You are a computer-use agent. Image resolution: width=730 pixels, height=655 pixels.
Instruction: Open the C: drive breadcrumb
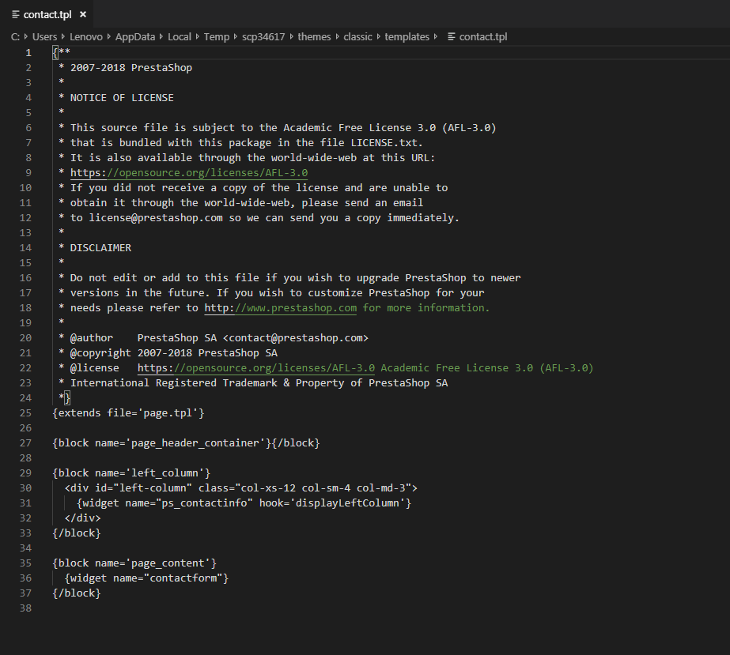[x=15, y=36]
